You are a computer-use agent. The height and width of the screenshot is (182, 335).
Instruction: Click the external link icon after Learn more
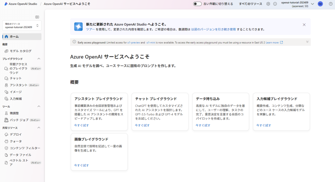coord(281,42)
